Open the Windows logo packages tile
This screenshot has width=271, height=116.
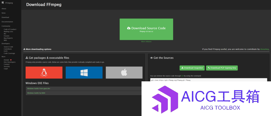pos(84,73)
